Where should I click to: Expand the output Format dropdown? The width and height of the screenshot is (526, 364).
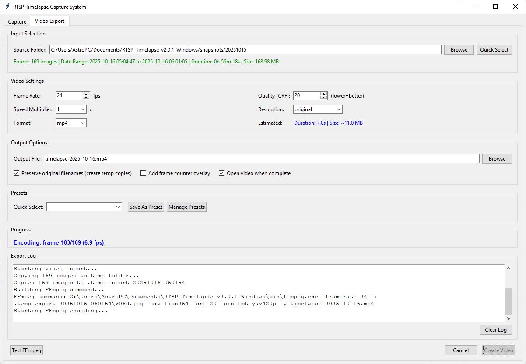[x=83, y=123]
